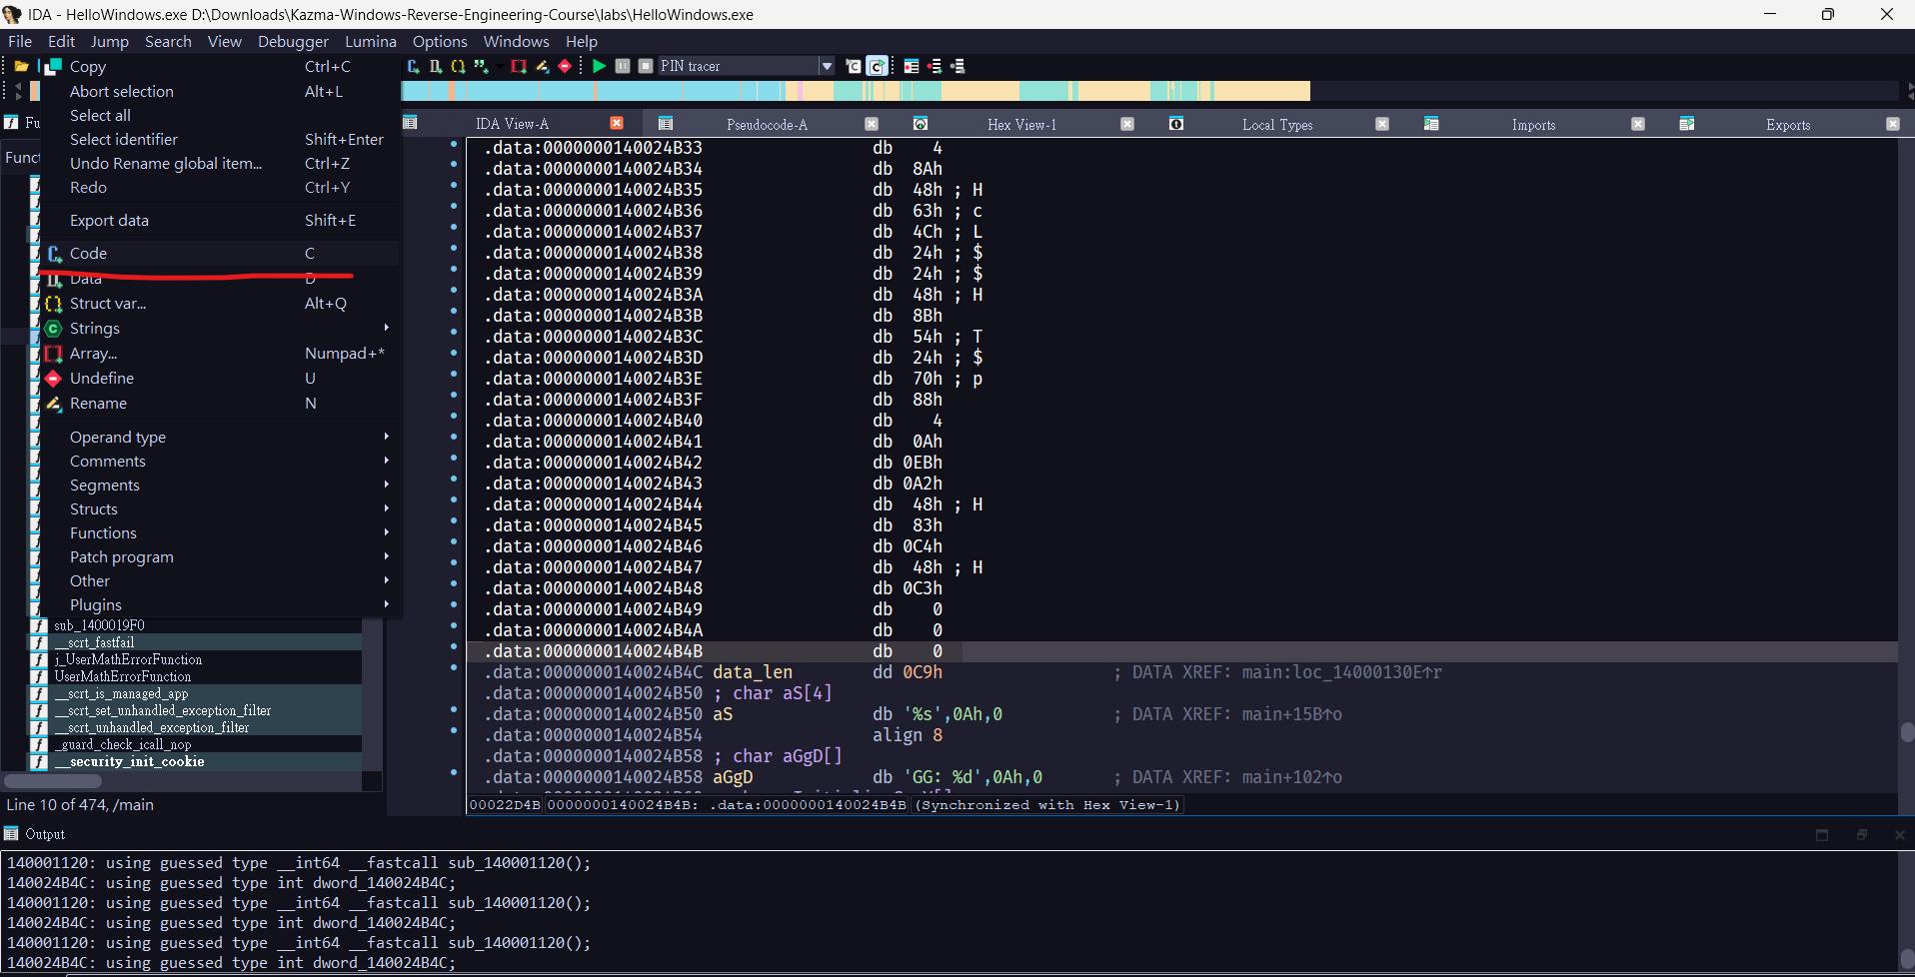Switch to the Local Types tab

pos(1277,124)
